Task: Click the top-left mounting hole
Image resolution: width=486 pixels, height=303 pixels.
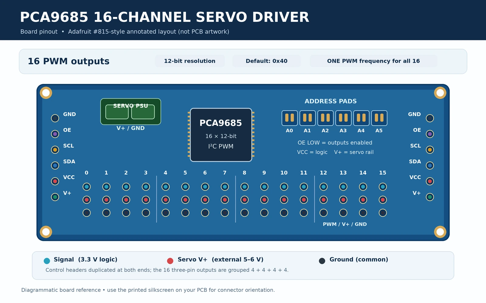Action: pos(46,93)
